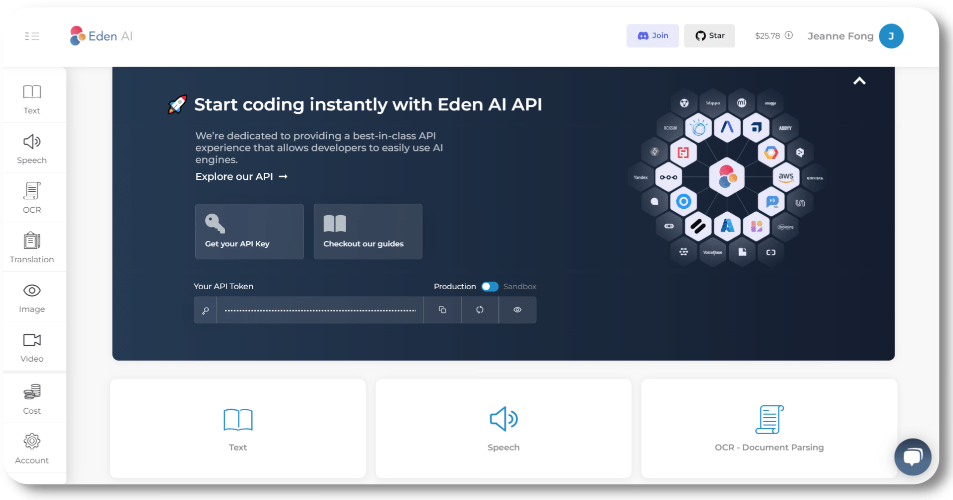The image size is (953, 500).
Task: Open Video features in the sidebar
Action: [x=32, y=347]
